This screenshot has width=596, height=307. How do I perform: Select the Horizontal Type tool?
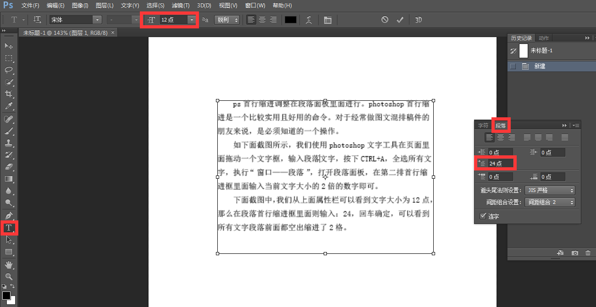[8, 228]
